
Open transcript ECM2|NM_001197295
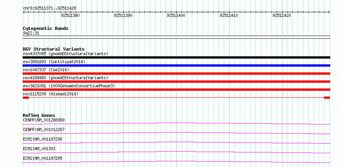pos(43,158)
